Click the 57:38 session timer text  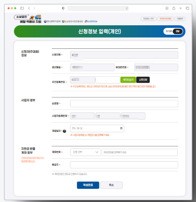coord(169,31)
